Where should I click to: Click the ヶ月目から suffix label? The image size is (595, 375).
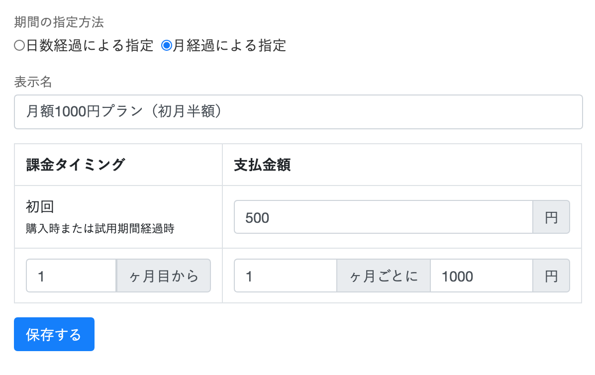(x=164, y=276)
